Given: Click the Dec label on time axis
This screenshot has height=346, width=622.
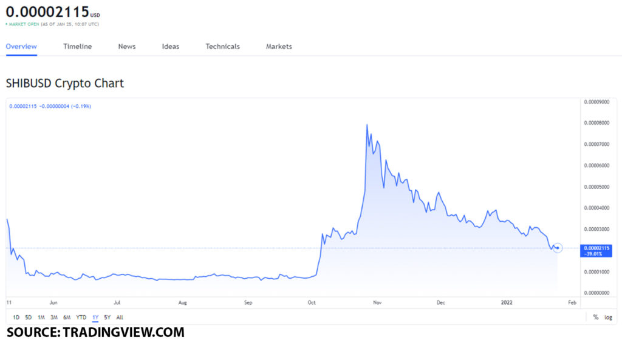Looking at the screenshot, I should click(x=441, y=302).
